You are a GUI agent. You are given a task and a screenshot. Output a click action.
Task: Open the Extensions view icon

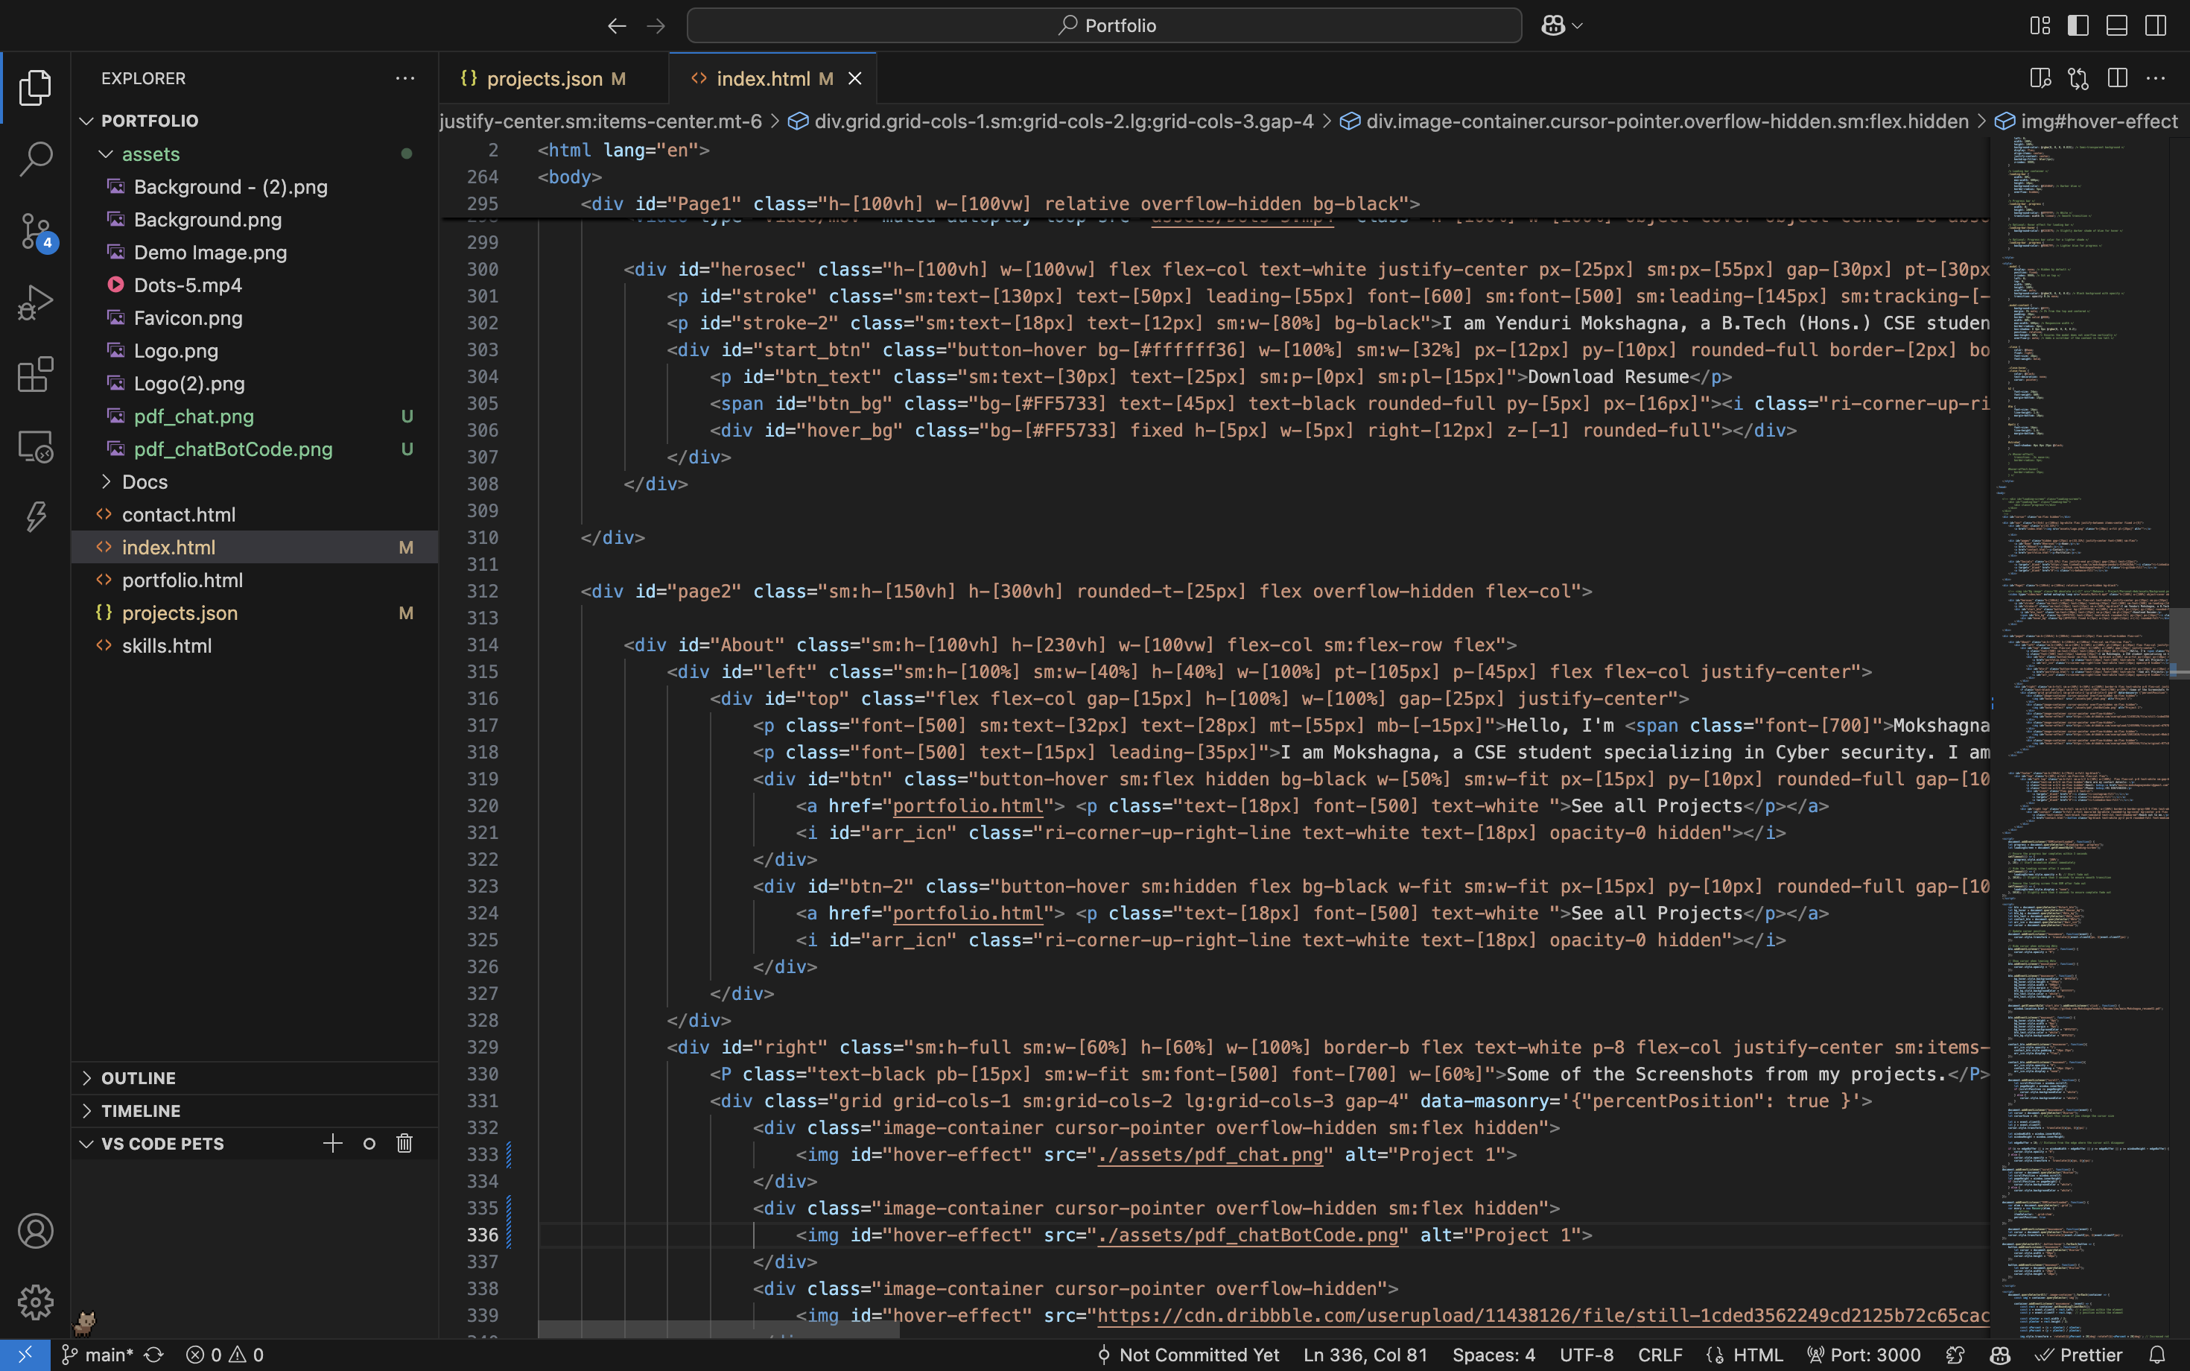[34, 375]
